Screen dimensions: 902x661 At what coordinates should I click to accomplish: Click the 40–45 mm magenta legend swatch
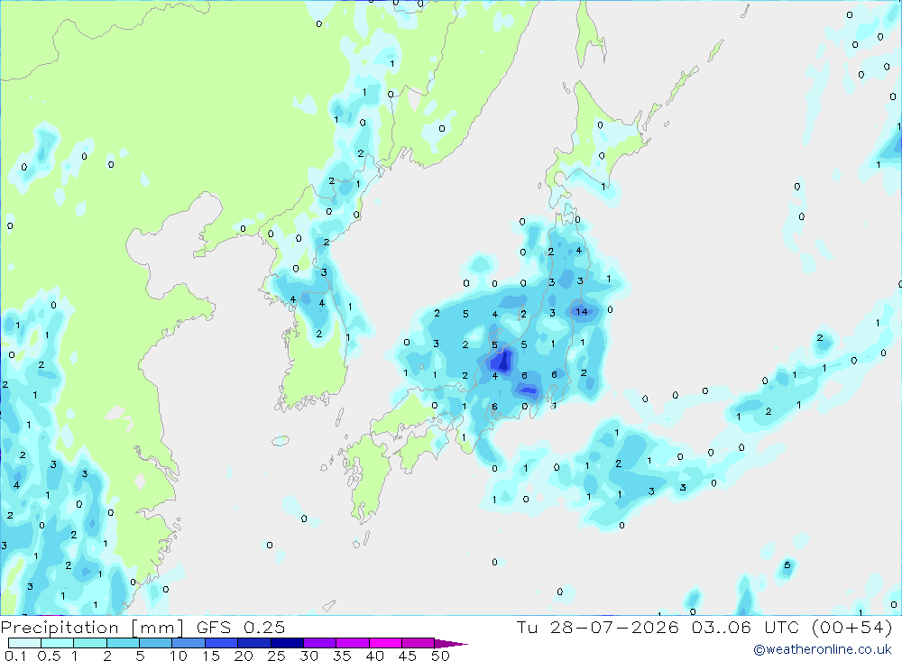pyautogui.click(x=385, y=643)
